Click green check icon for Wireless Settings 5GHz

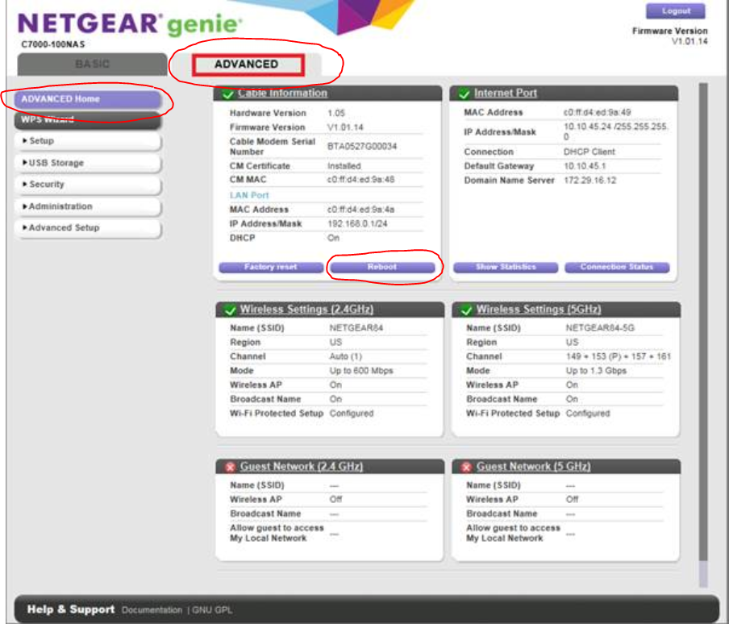pos(465,310)
